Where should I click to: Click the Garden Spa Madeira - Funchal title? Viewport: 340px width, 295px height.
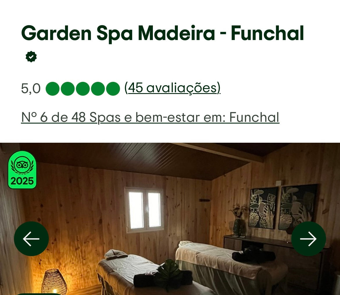coord(162,33)
